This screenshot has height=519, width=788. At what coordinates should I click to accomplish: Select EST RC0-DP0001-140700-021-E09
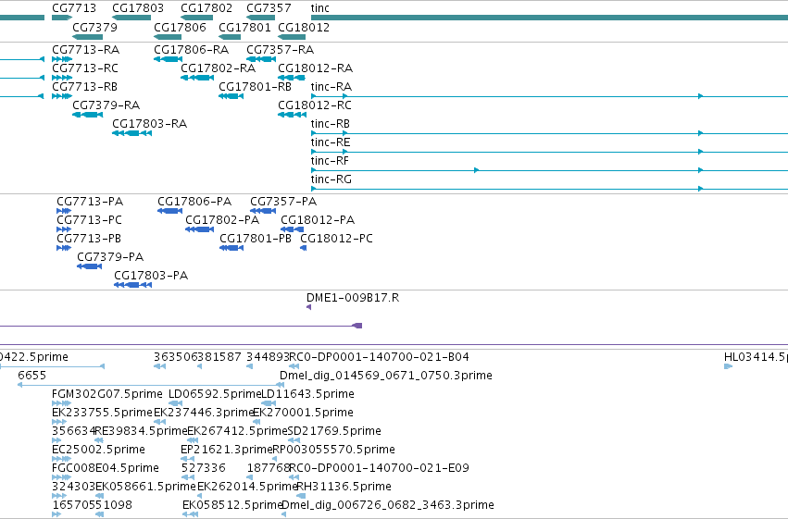[x=380, y=468]
